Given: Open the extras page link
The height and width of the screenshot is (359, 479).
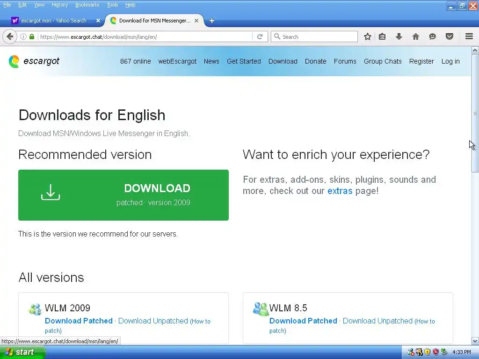Looking at the screenshot, I should point(340,191).
